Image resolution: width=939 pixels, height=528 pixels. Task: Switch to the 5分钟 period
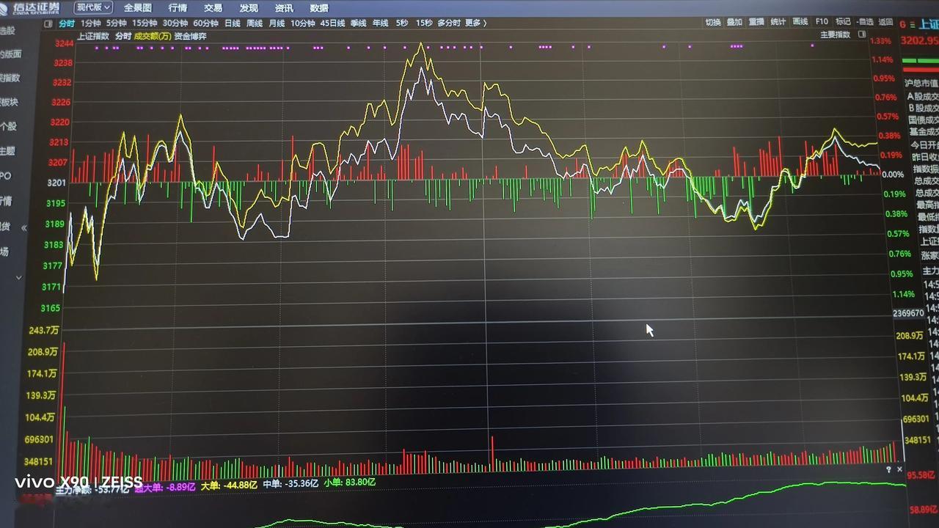pyautogui.click(x=117, y=23)
